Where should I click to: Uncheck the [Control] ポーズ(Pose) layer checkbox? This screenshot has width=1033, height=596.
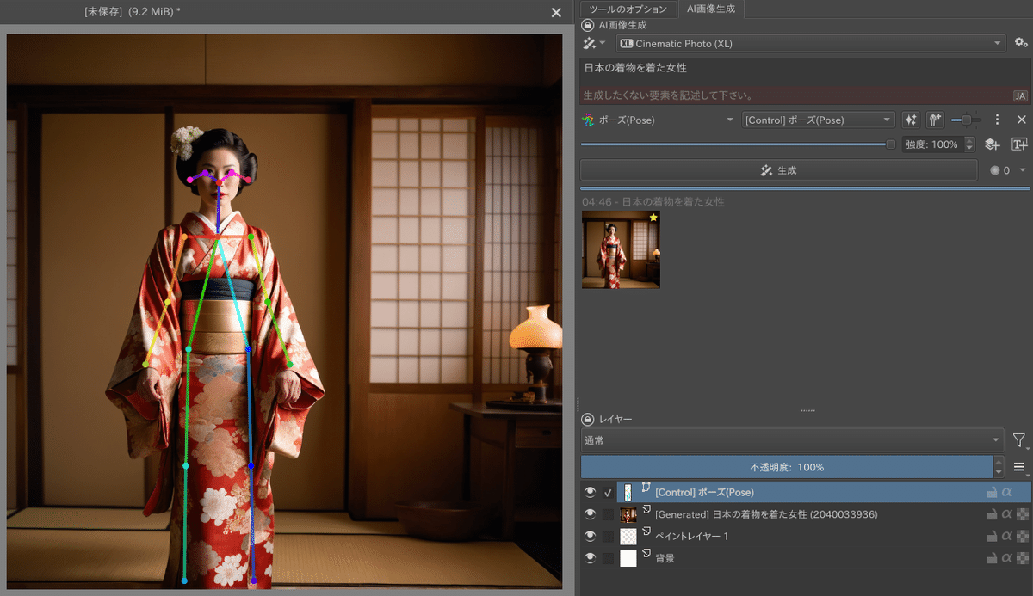pos(608,492)
